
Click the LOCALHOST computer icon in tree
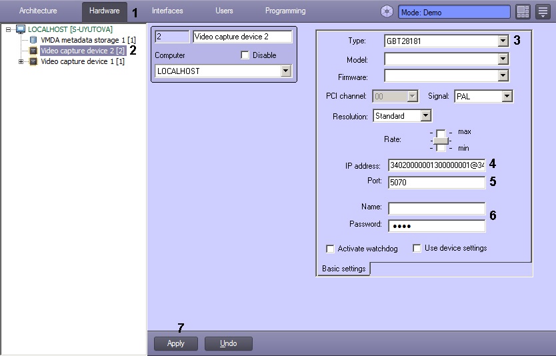coord(21,29)
